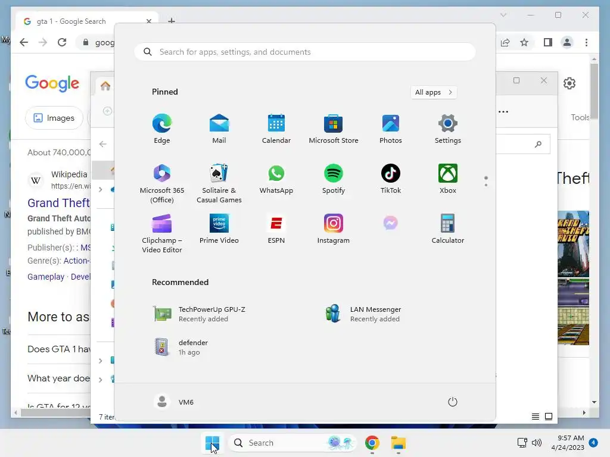Click the Windows Start button on taskbar

pyautogui.click(x=213, y=443)
